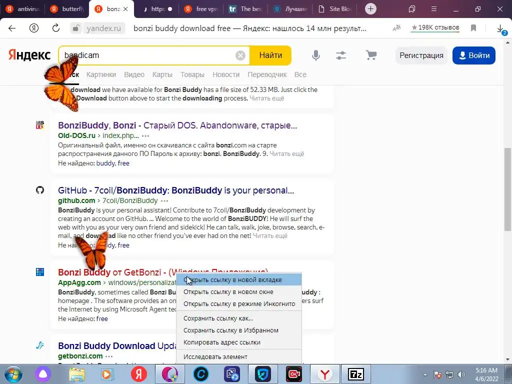Expand options dots next to getbonzi.com result
The image size is (512, 384).
point(109,356)
